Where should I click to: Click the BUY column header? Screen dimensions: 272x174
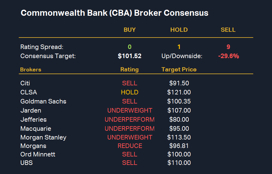(130, 30)
